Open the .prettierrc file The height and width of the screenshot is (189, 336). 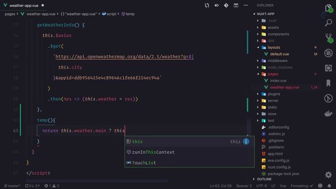(x=276, y=147)
